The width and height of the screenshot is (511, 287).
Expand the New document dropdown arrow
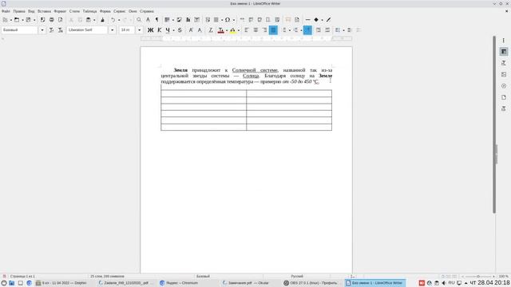(x=10, y=20)
